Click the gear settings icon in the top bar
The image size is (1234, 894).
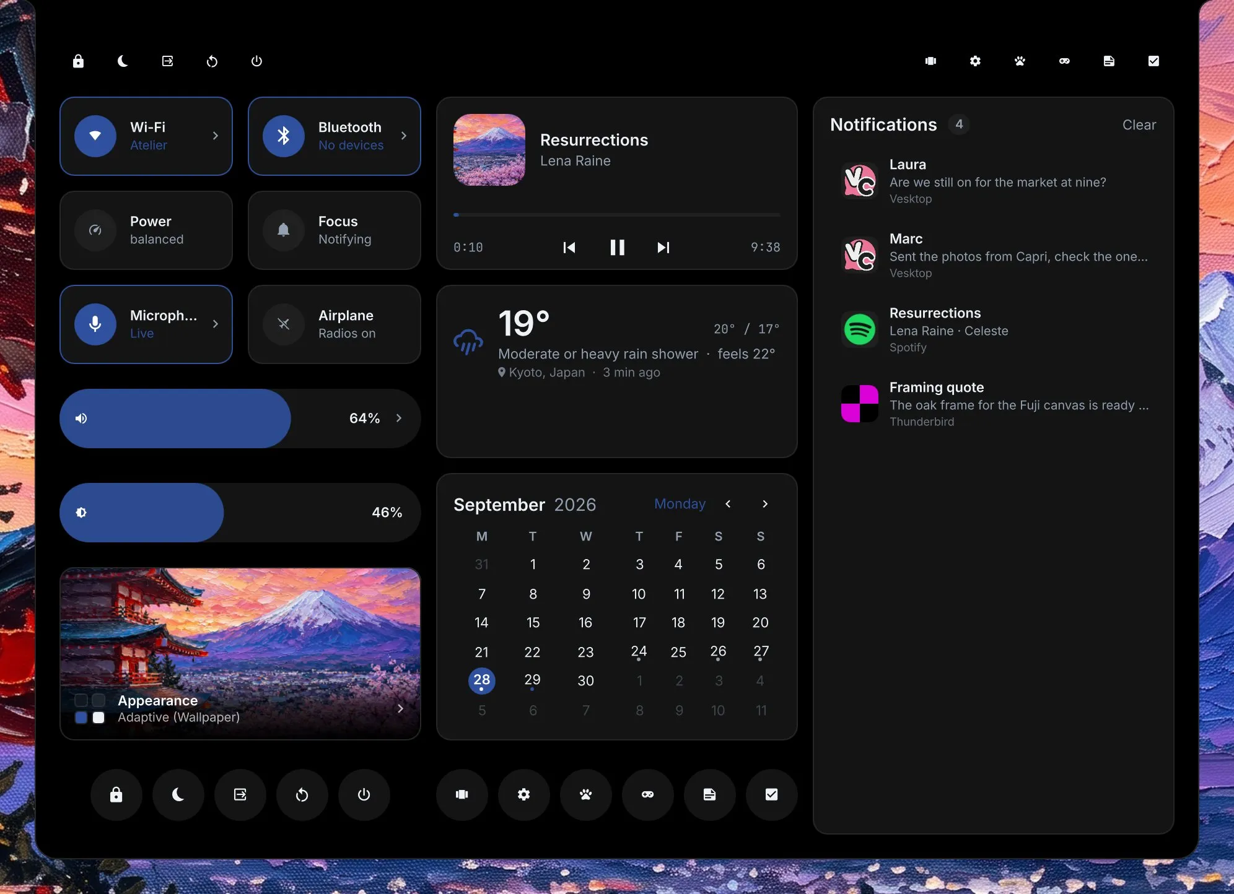[x=975, y=61]
